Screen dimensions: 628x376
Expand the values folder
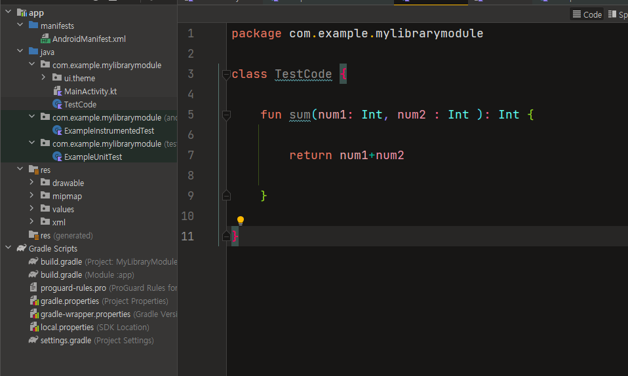coord(32,208)
